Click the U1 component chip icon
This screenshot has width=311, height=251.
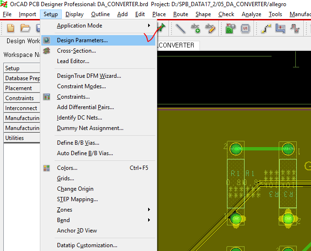(x=245, y=28)
